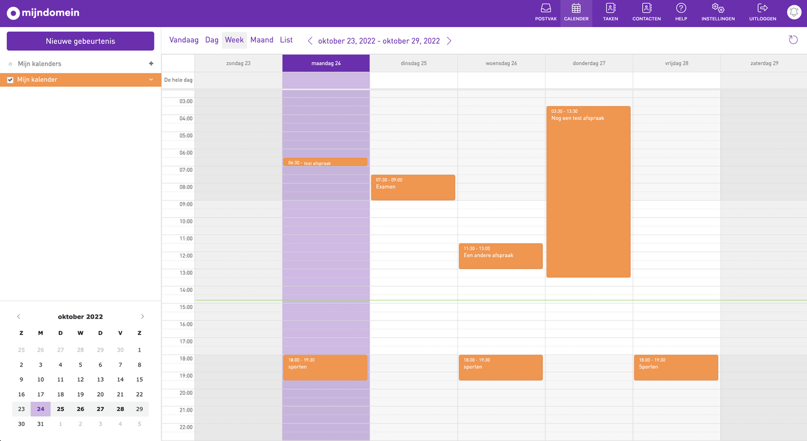Collapse the Mijn kalenders section
Screen dimensions: 807x441
(x=10, y=64)
